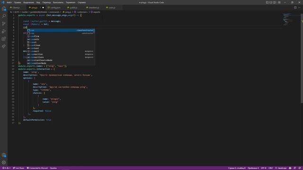Open the Переход menu
Image resolution: width=303 pixels, height=170 pixels.
(46, 2)
